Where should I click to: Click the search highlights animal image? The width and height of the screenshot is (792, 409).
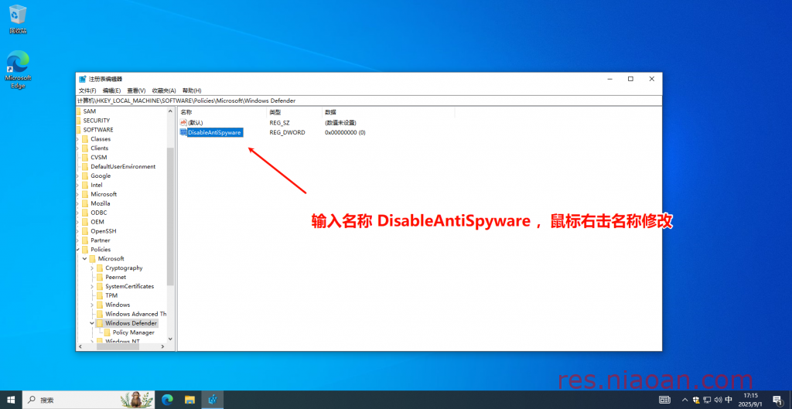click(137, 400)
